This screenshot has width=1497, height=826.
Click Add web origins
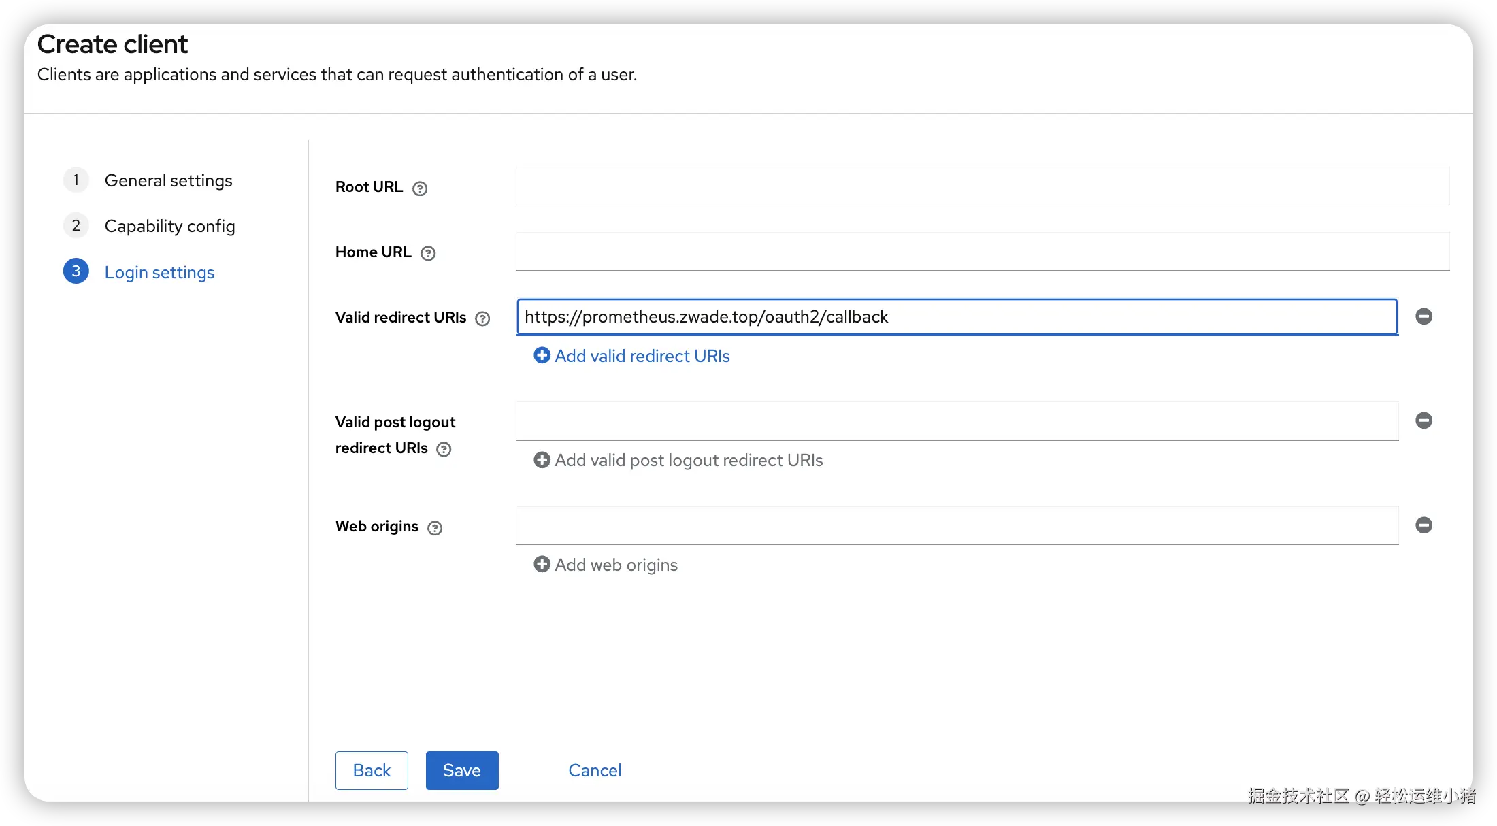tap(606, 565)
